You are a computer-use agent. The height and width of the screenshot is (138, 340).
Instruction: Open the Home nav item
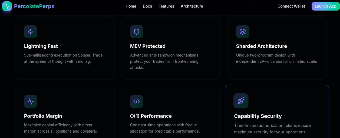coord(131,6)
